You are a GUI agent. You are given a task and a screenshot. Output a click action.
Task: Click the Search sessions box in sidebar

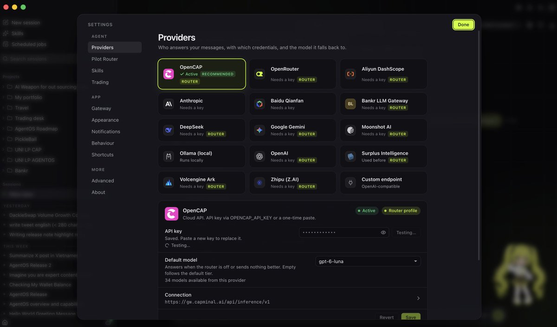pos(39,59)
